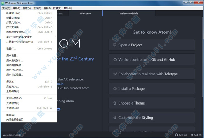The width and height of the screenshot is (204, 138).
Task: Open 用户代码片段... from the menu
Action: (29, 70)
